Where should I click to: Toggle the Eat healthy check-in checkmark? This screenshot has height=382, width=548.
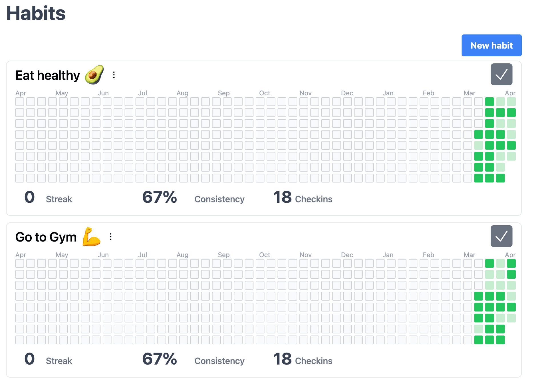(501, 75)
